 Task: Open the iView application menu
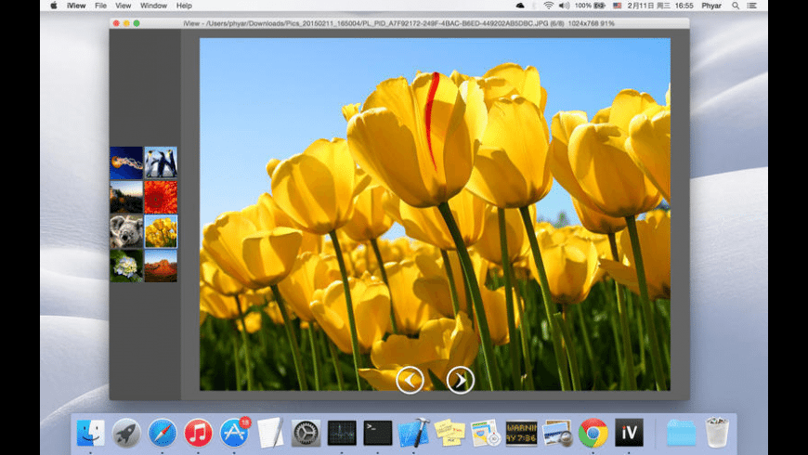[x=76, y=6]
